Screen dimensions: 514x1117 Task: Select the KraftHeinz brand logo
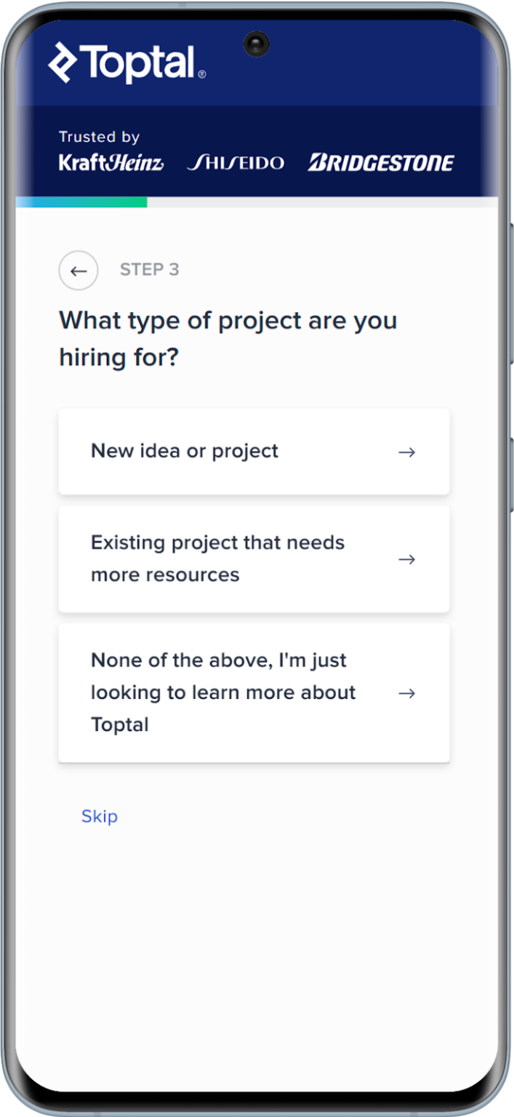tap(111, 163)
